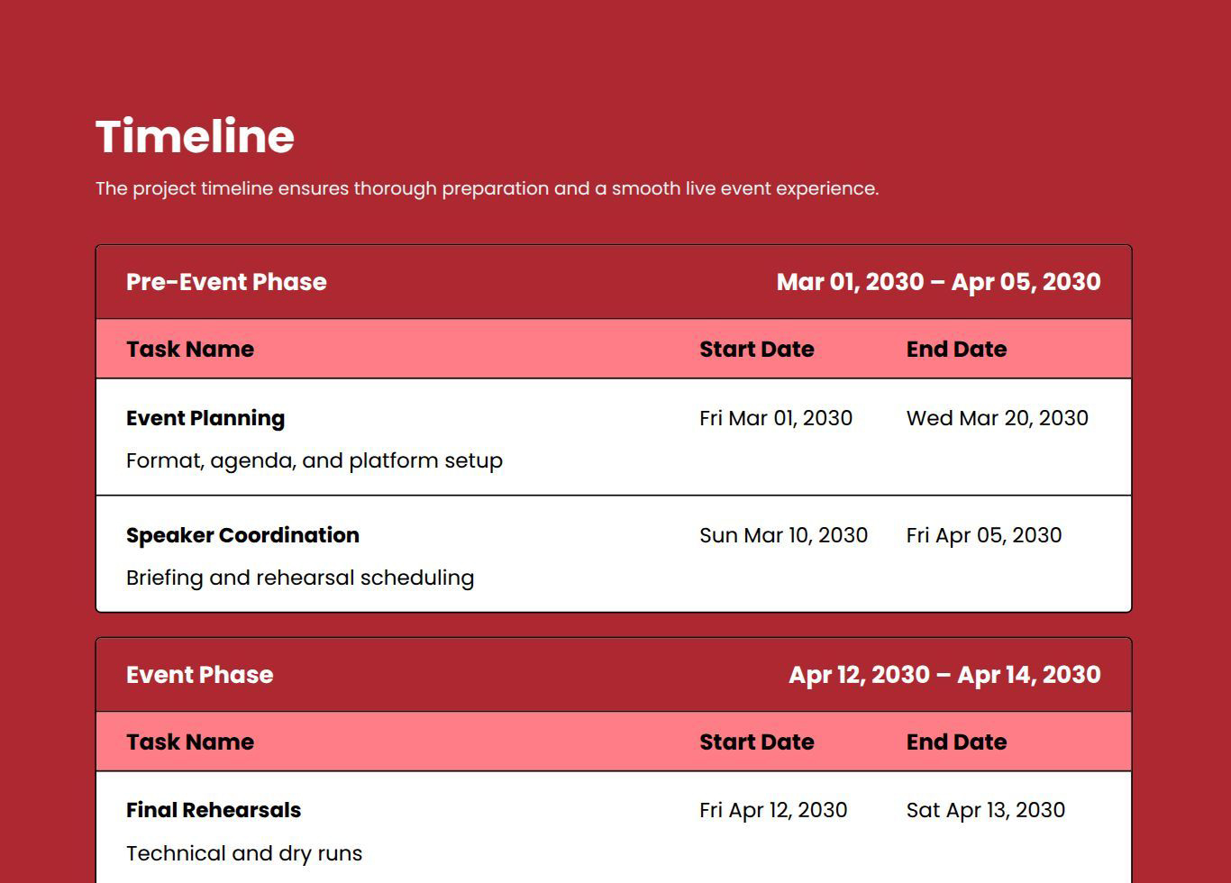Click the Sun Mar 10, 2030 start date
Image resolution: width=1231 pixels, height=883 pixels.
tap(783, 535)
